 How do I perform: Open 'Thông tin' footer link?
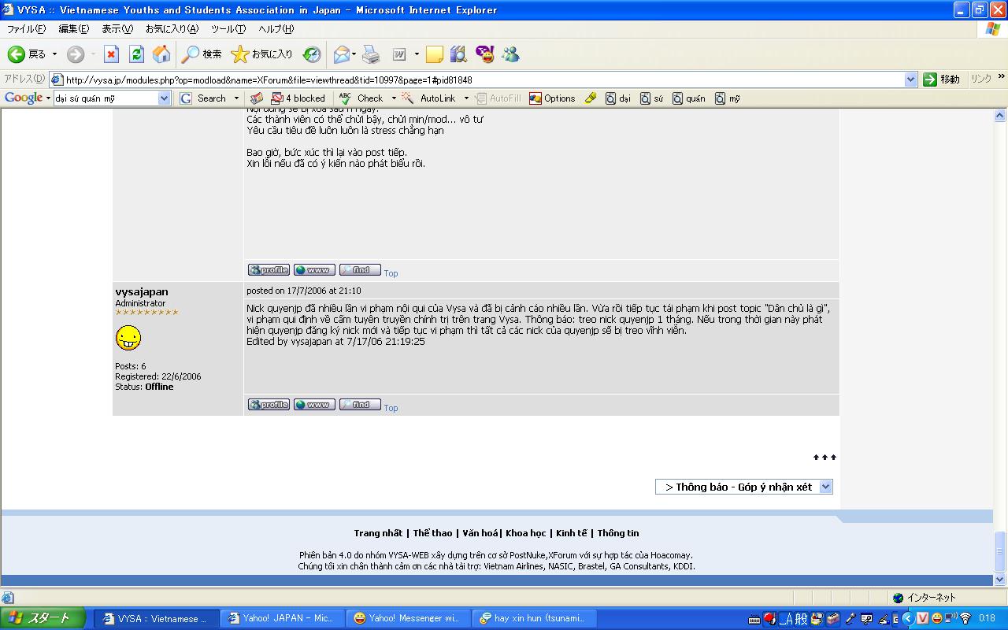tap(618, 533)
